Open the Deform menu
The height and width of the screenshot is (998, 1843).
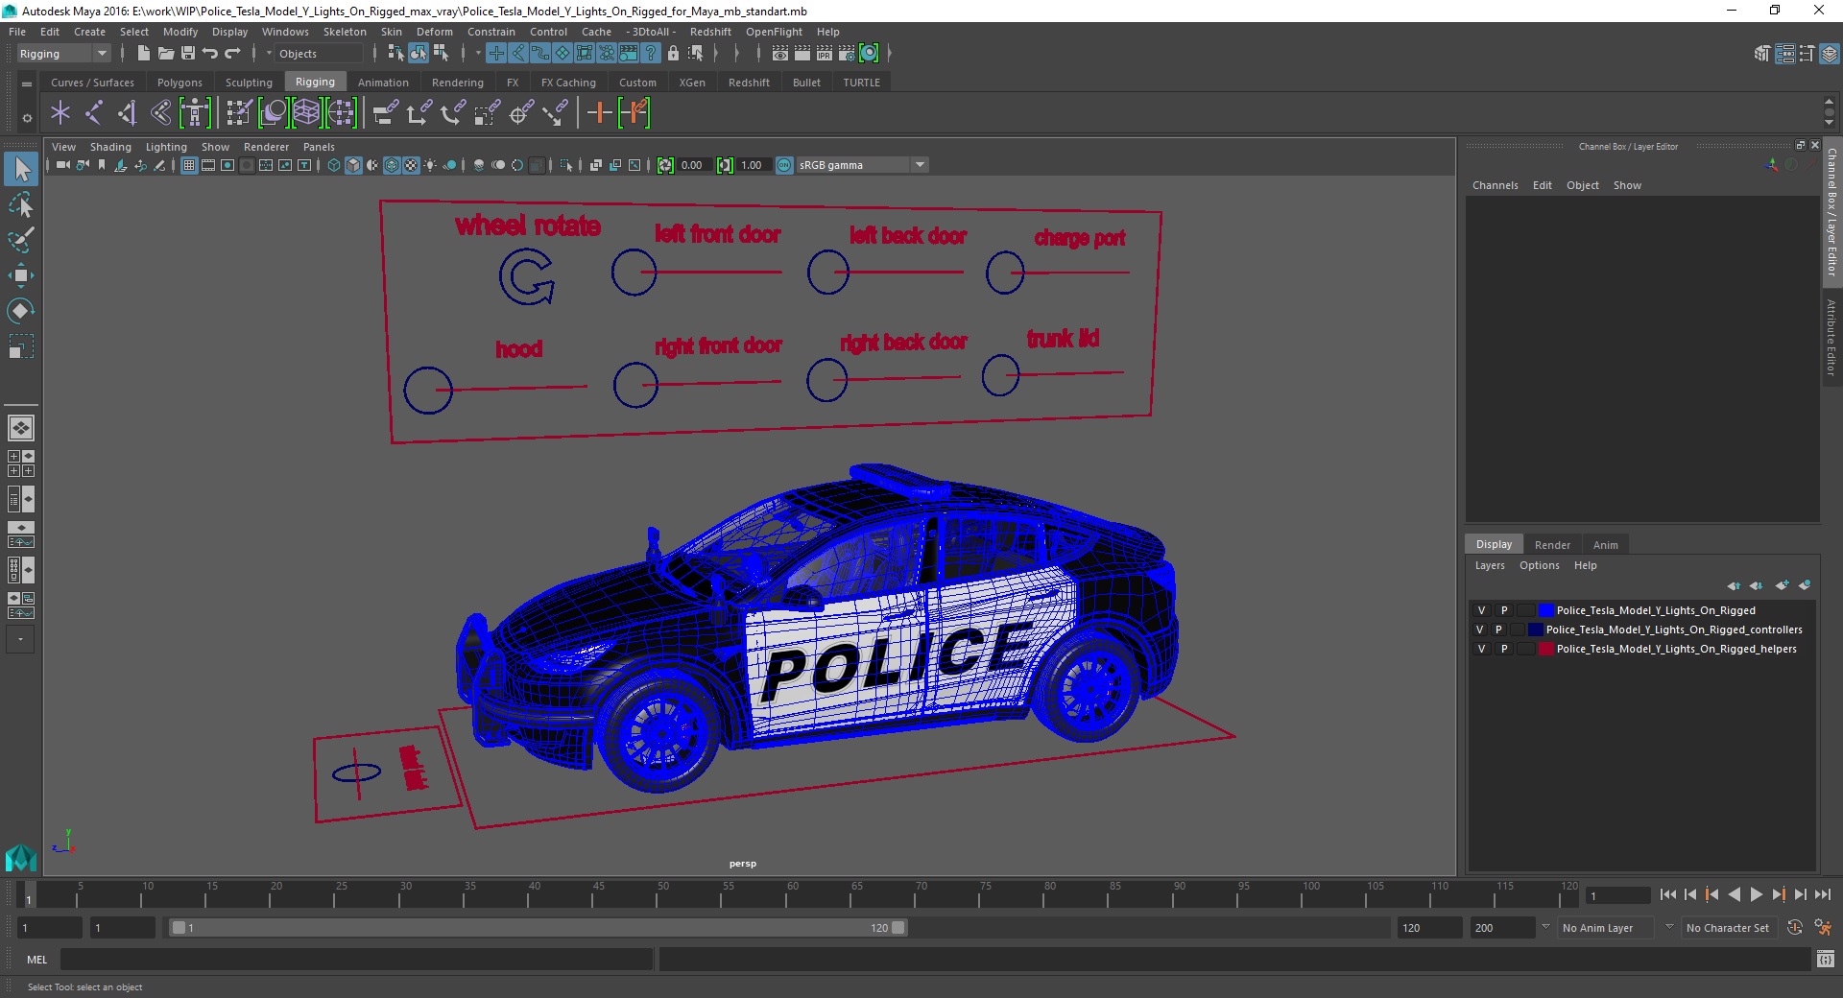(434, 32)
